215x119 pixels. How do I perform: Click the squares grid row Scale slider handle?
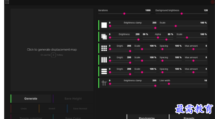tap(142, 49)
